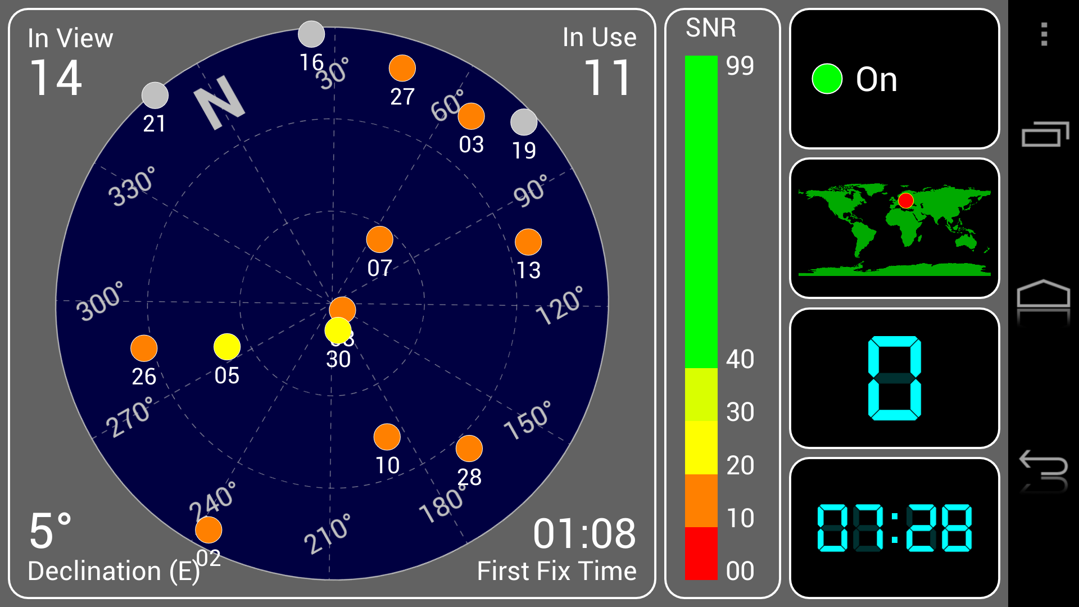Select the orange satellite marker 02
This screenshot has height=607, width=1079.
click(x=208, y=529)
